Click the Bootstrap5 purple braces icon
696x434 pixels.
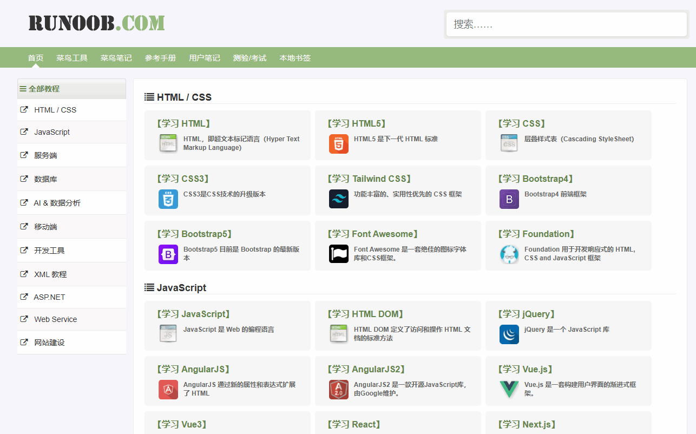click(168, 254)
